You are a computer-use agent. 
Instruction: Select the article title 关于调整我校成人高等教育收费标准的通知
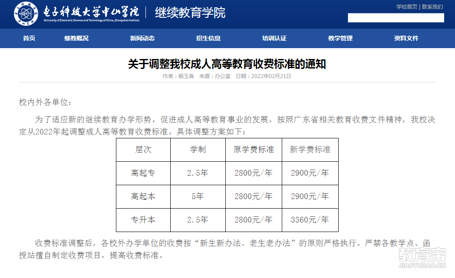227,64
